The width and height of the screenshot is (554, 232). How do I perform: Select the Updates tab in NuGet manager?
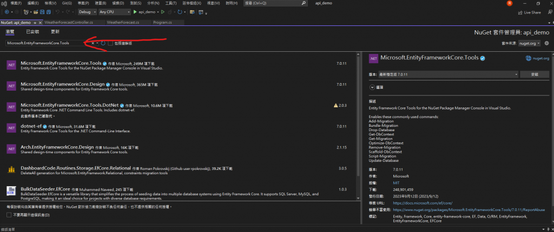55,32
